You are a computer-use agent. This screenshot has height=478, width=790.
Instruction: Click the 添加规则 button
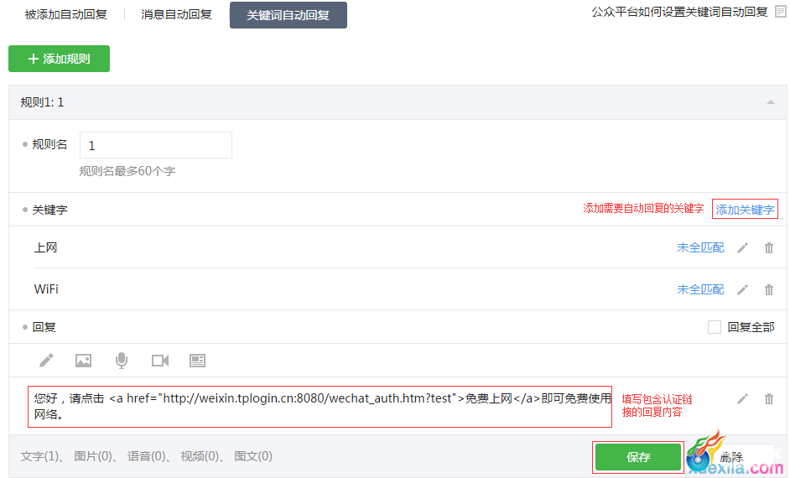point(59,59)
